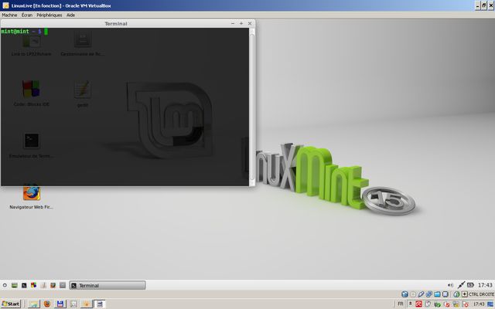Click the red Avira tray icon
Screen dimensions: 495x309
click(419, 304)
